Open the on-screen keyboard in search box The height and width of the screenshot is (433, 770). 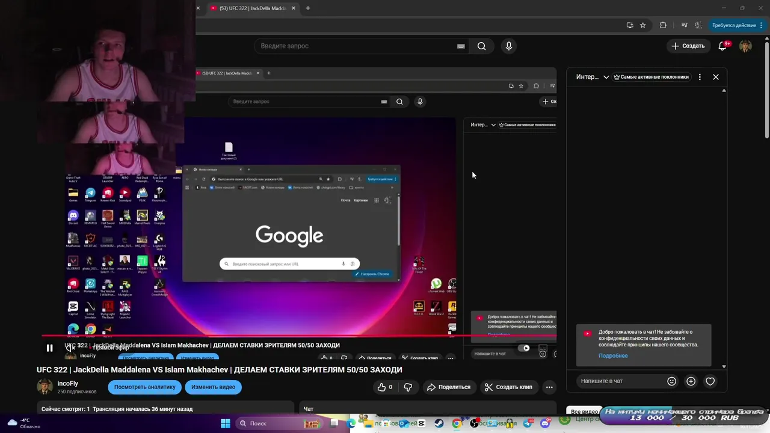pos(461,46)
